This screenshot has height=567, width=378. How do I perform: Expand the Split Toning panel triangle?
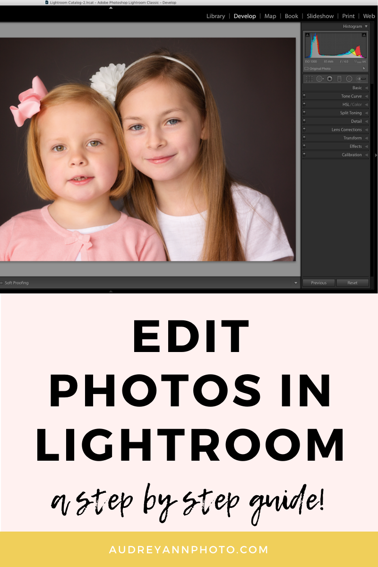[367, 113]
